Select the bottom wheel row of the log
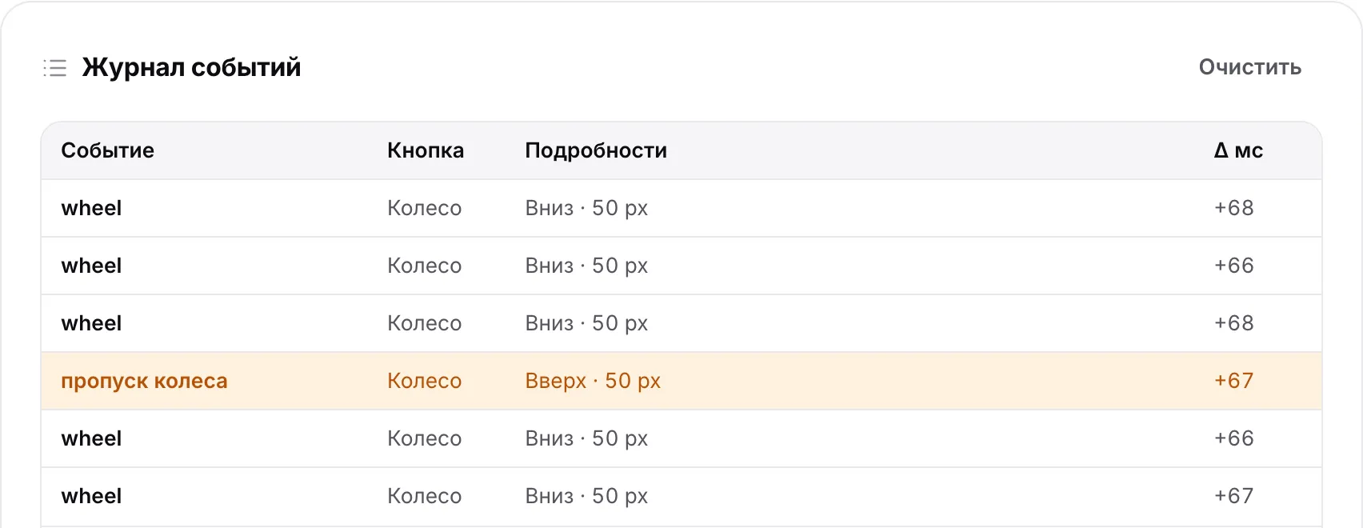The height and width of the screenshot is (528, 1363). (681, 496)
